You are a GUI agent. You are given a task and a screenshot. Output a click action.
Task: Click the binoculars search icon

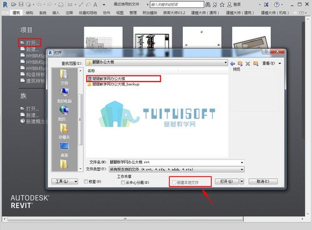point(208,4)
